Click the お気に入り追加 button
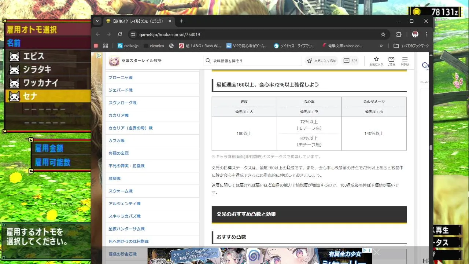This screenshot has height=264, width=469. click(321, 61)
